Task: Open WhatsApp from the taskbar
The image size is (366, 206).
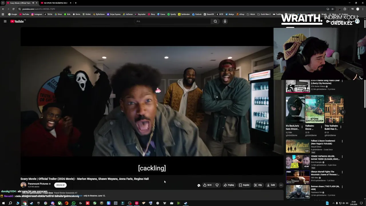Action: pyautogui.click(x=73, y=203)
